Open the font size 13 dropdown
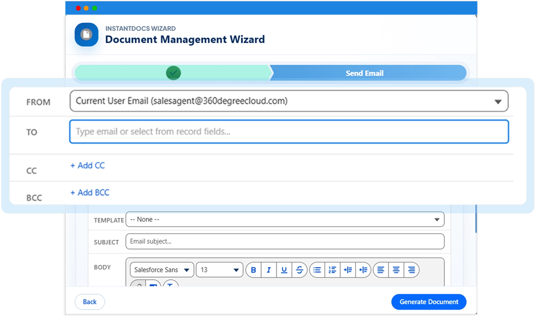The image size is (535, 324). coord(220,270)
